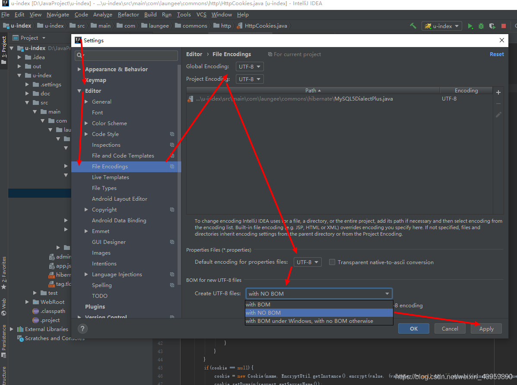Click HttpCookies.java in the breadcrumb bar
Screen dimensions: 517x385
(262, 26)
